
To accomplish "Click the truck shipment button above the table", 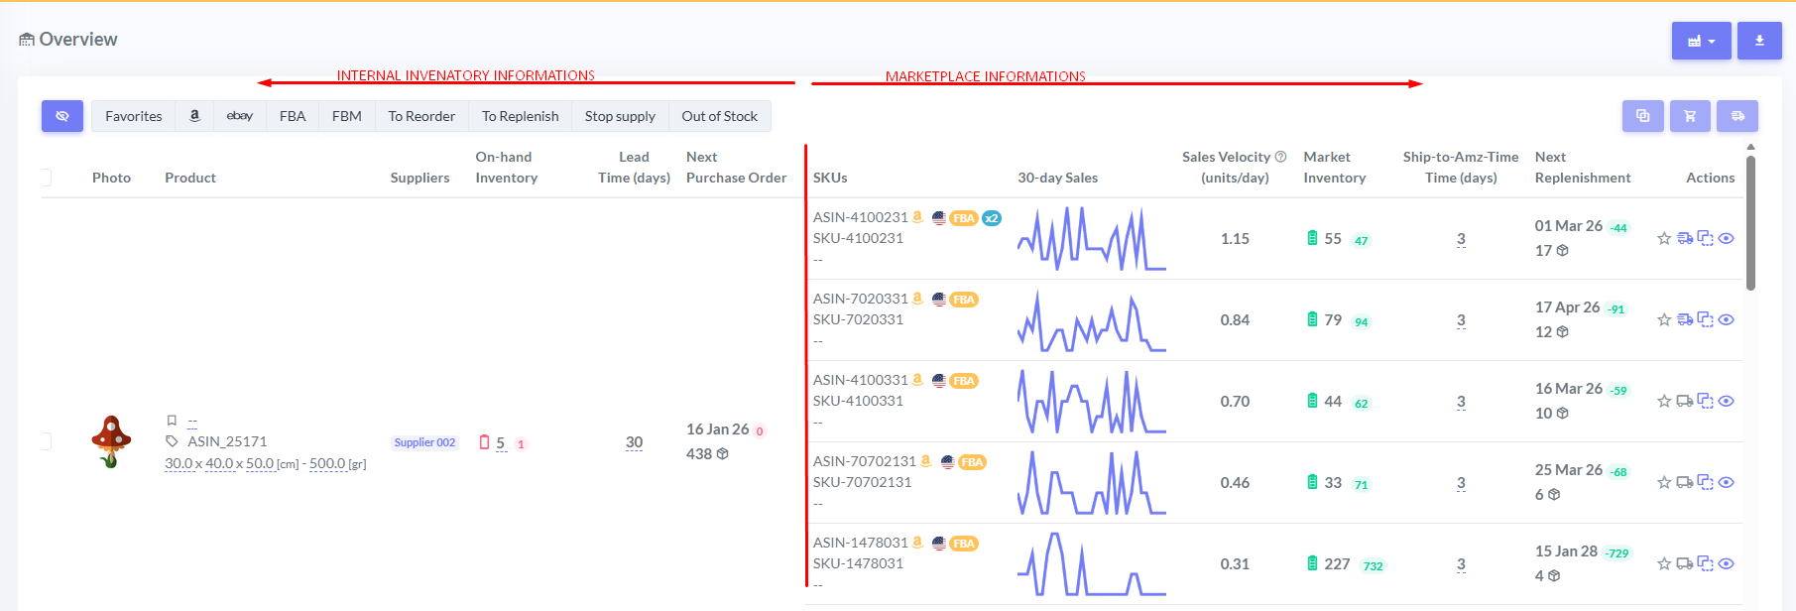I will click(1737, 116).
